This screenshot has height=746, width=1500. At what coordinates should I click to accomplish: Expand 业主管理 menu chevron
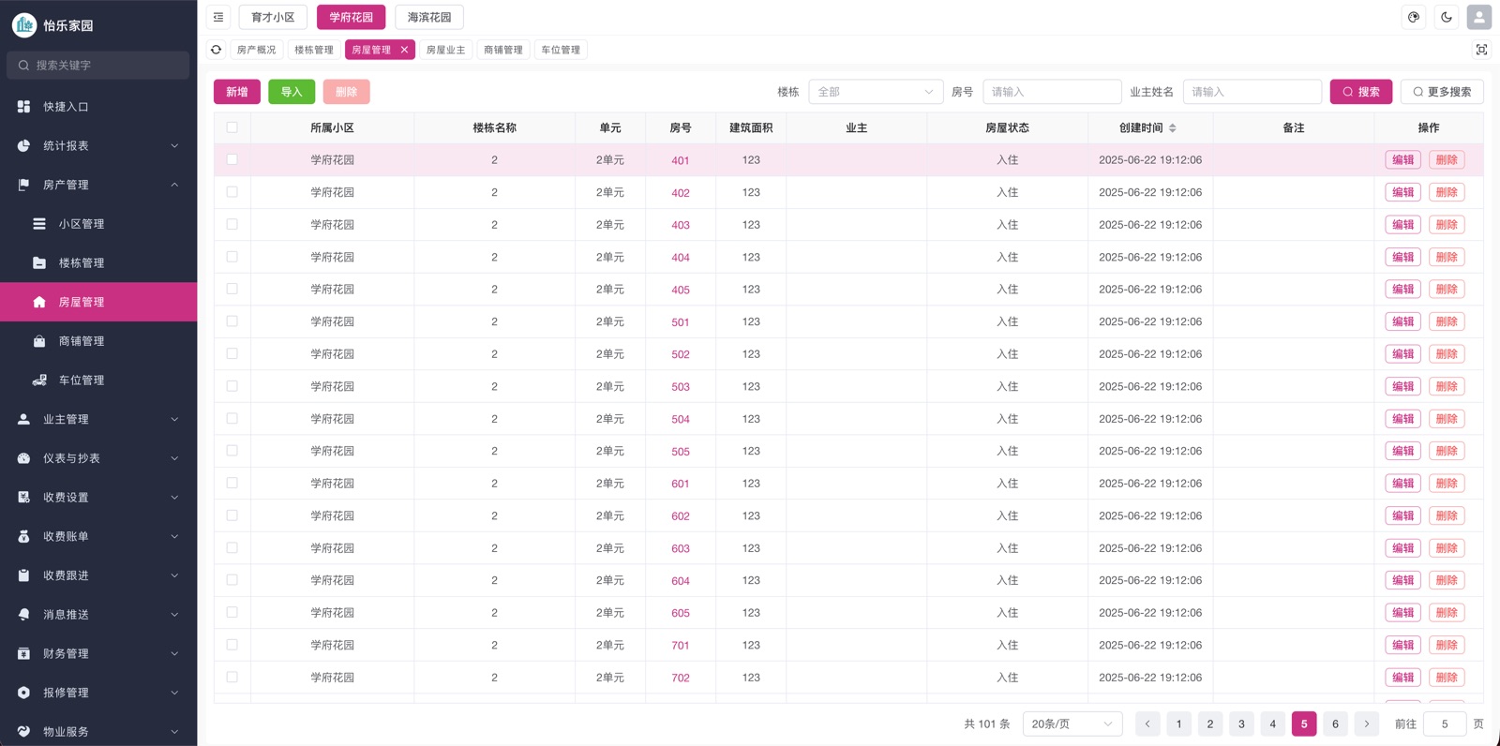pyautogui.click(x=174, y=419)
